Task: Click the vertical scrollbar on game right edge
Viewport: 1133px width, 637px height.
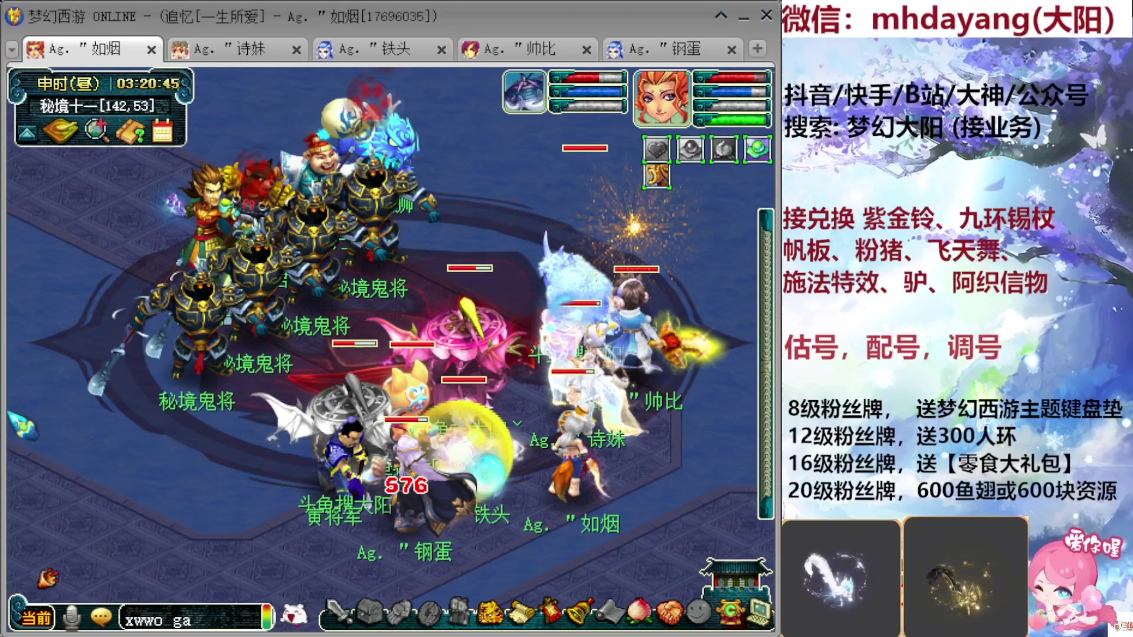Action: coord(766,363)
